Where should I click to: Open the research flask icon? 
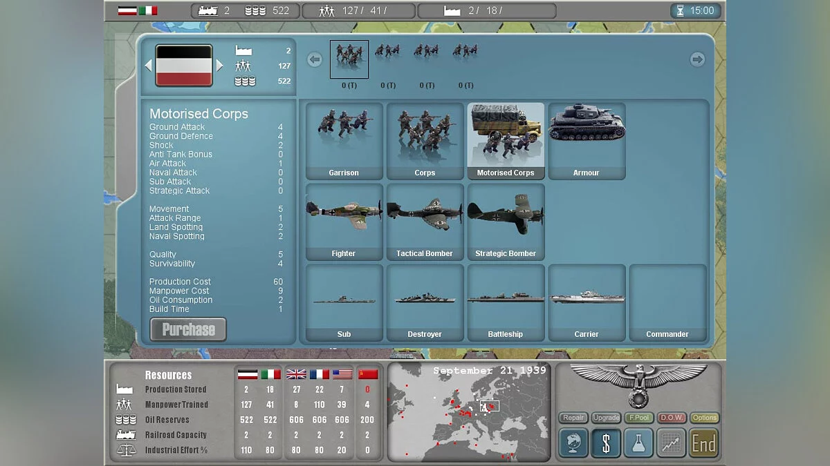pos(638,443)
